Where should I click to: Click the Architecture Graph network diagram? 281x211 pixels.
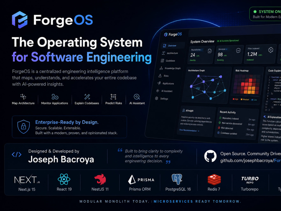click(208, 87)
